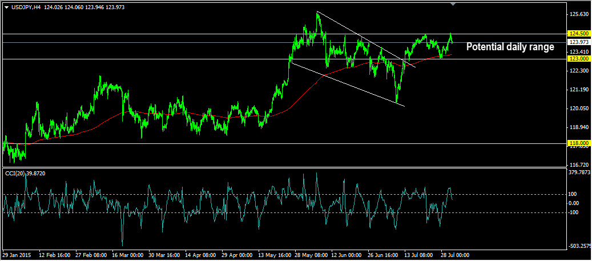Viewport: 592px width, 261px height.
Task: Click the '12 Jun 00:00' time label
Action: (347, 255)
